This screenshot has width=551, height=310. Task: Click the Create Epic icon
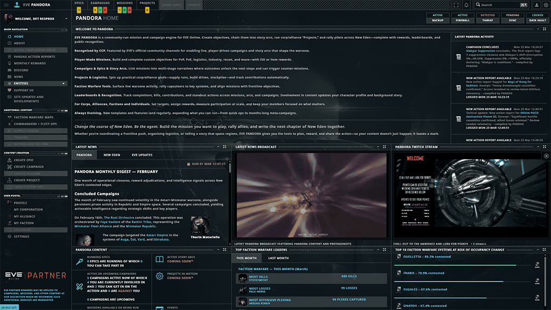click(x=10, y=160)
